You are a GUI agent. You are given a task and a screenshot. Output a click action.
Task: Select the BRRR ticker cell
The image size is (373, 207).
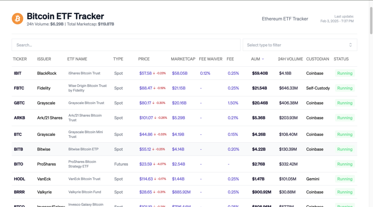click(x=19, y=192)
